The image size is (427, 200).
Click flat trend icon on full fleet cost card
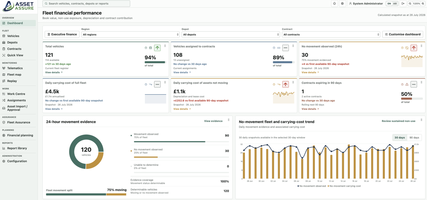coord(157,84)
